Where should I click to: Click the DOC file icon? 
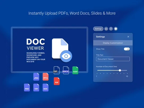click(45, 88)
